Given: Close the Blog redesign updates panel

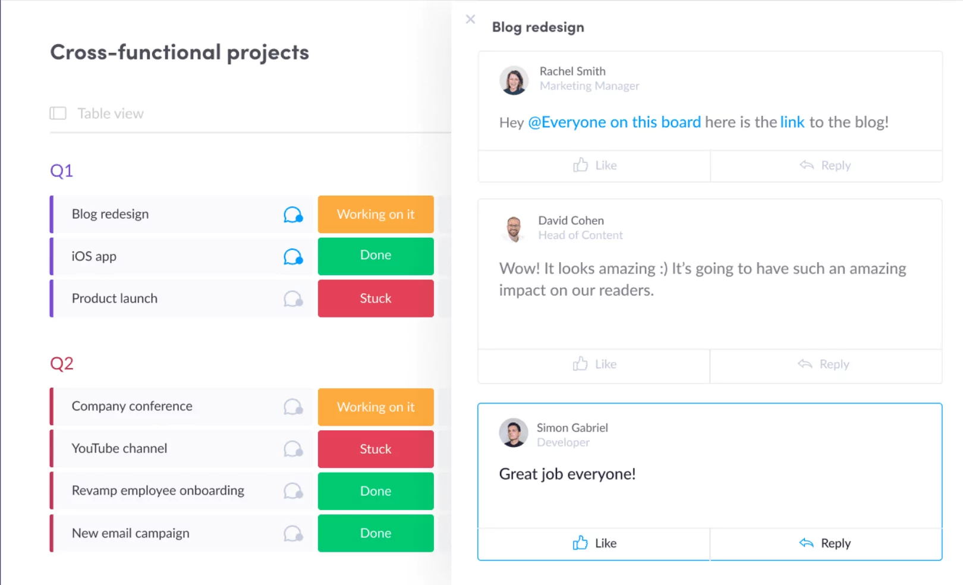Looking at the screenshot, I should [x=470, y=19].
